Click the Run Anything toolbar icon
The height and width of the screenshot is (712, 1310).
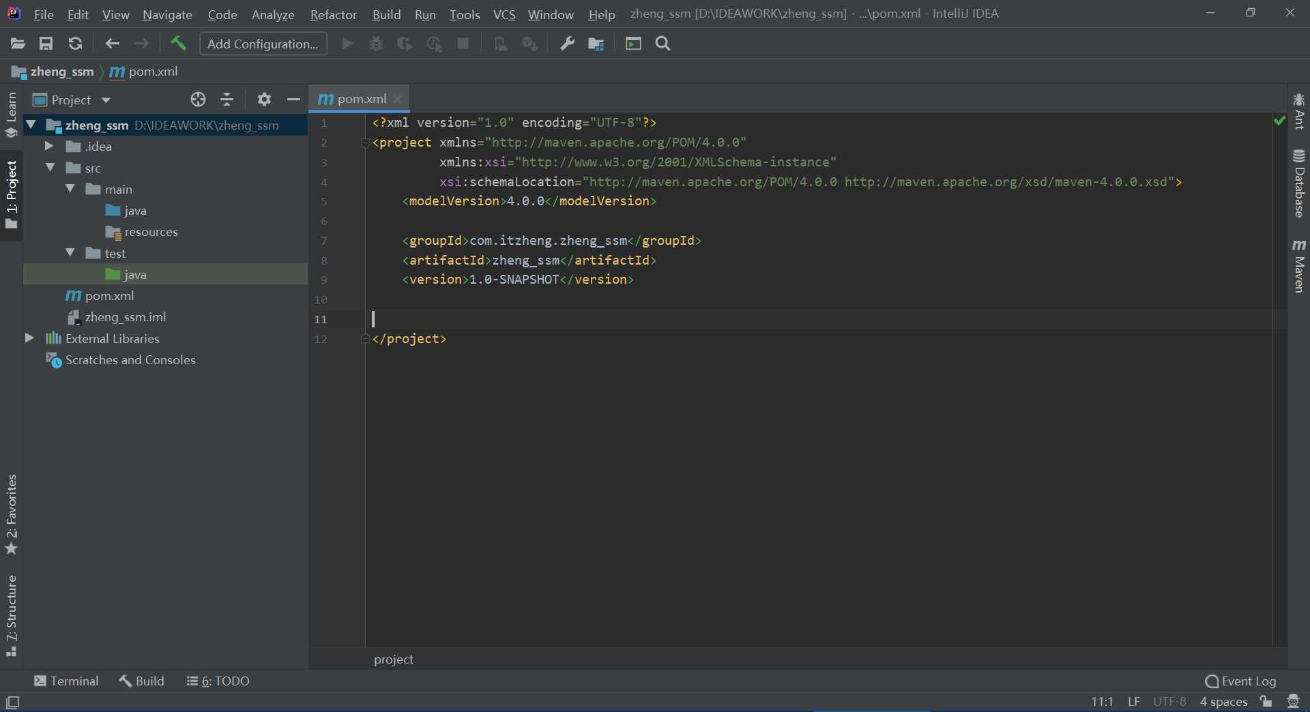point(633,44)
